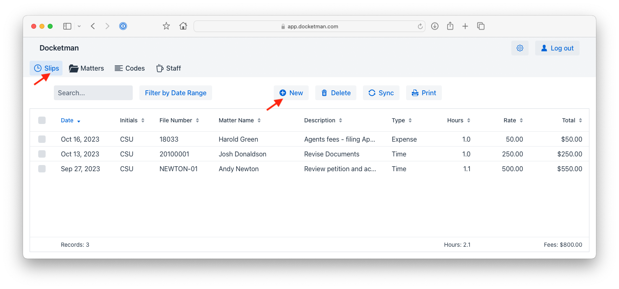The height and width of the screenshot is (289, 619).
Task: Sort by Hours column
Action: (x=459, y=120)
